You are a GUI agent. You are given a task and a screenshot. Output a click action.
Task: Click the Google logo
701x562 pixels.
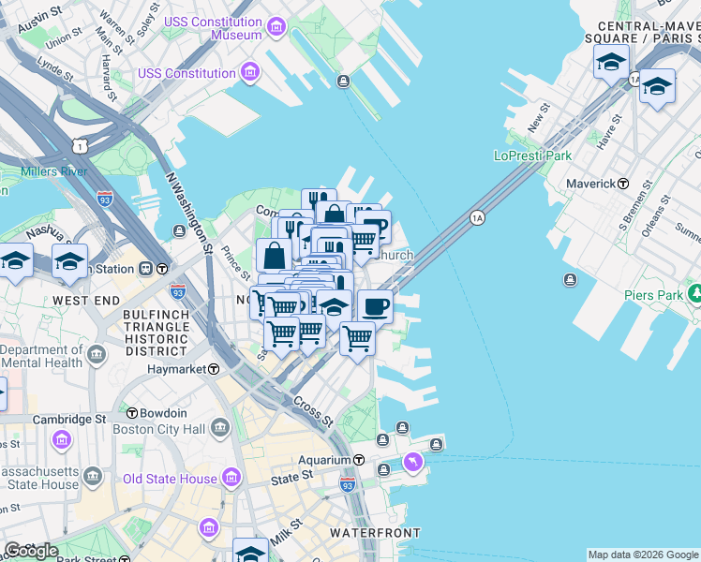coord(31,552)
